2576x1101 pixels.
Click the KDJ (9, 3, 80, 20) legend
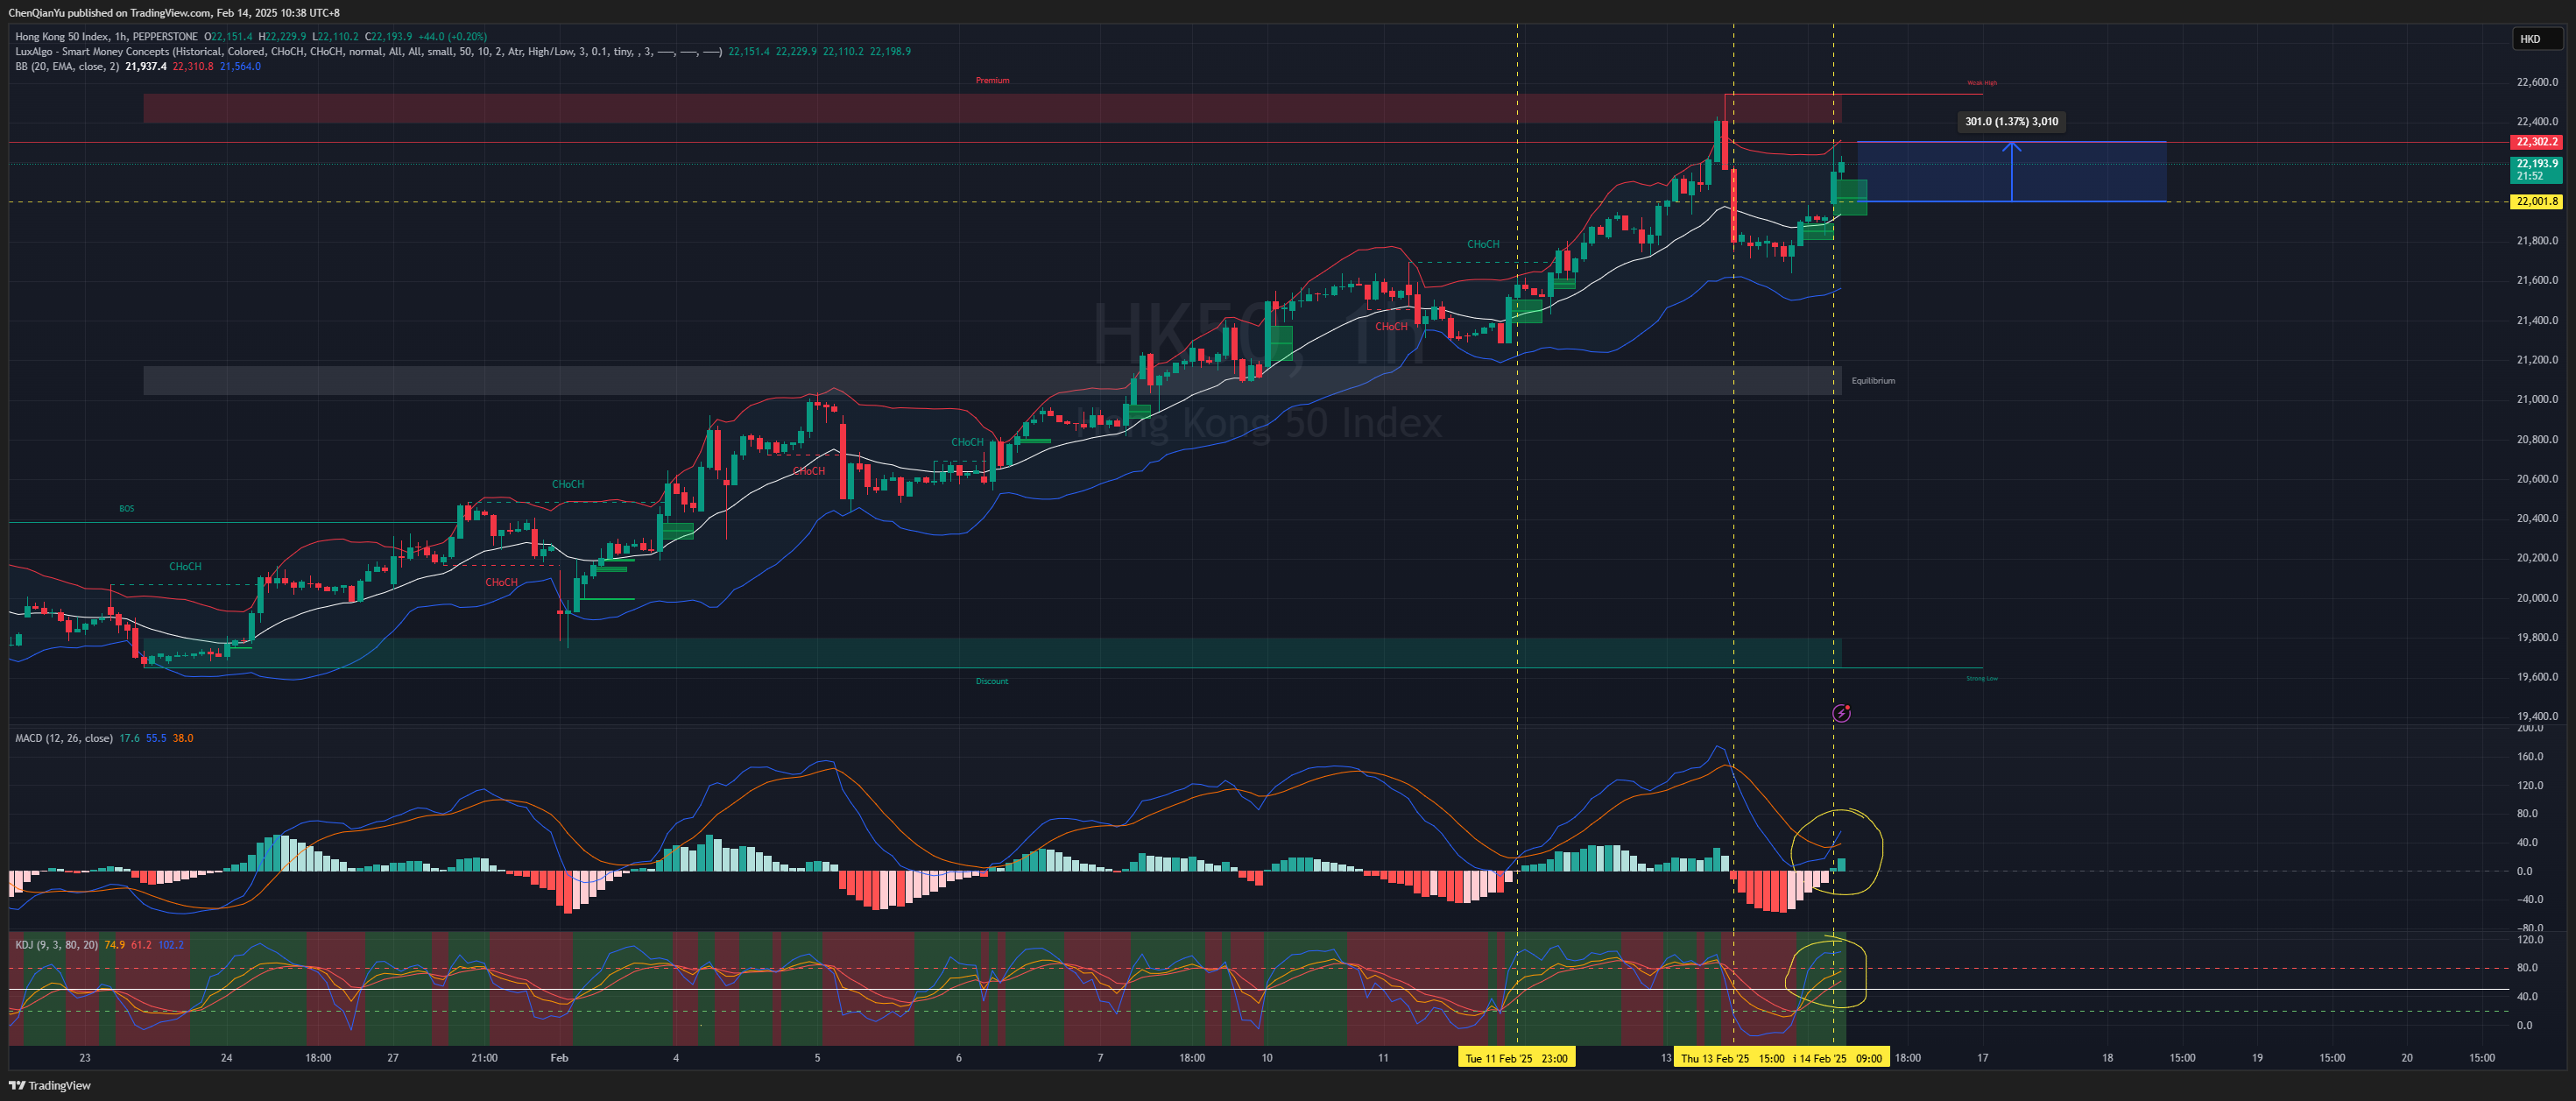click(56, 944)
